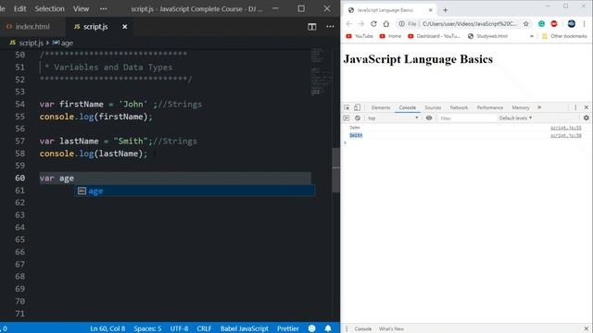
Task: Open VS Code notifications bell
Action: 328,328
